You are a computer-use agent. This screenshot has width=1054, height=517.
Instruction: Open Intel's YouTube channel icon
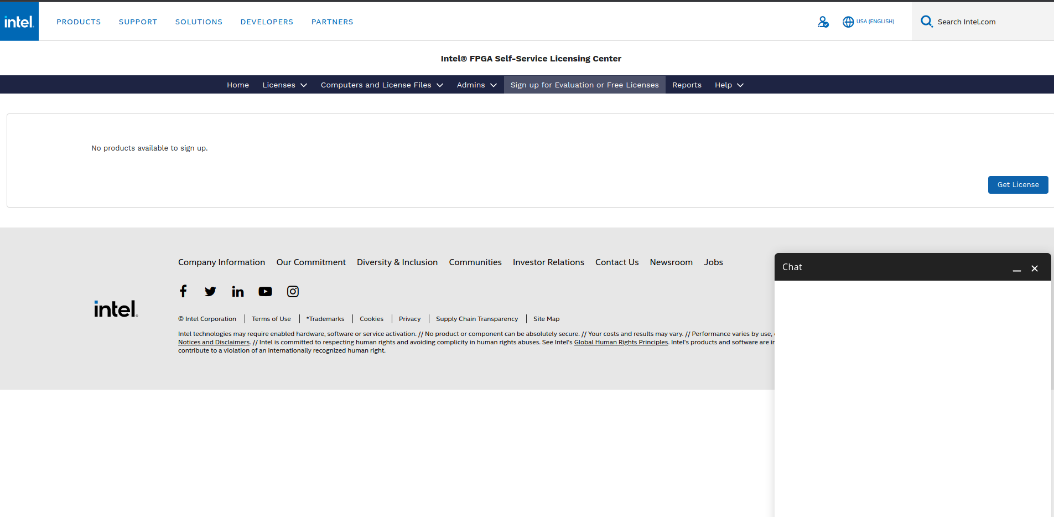pyautogui.click(x=265, y=291)
